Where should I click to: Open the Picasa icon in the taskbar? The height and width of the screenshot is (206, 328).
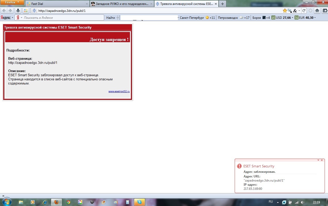point(80,202)
